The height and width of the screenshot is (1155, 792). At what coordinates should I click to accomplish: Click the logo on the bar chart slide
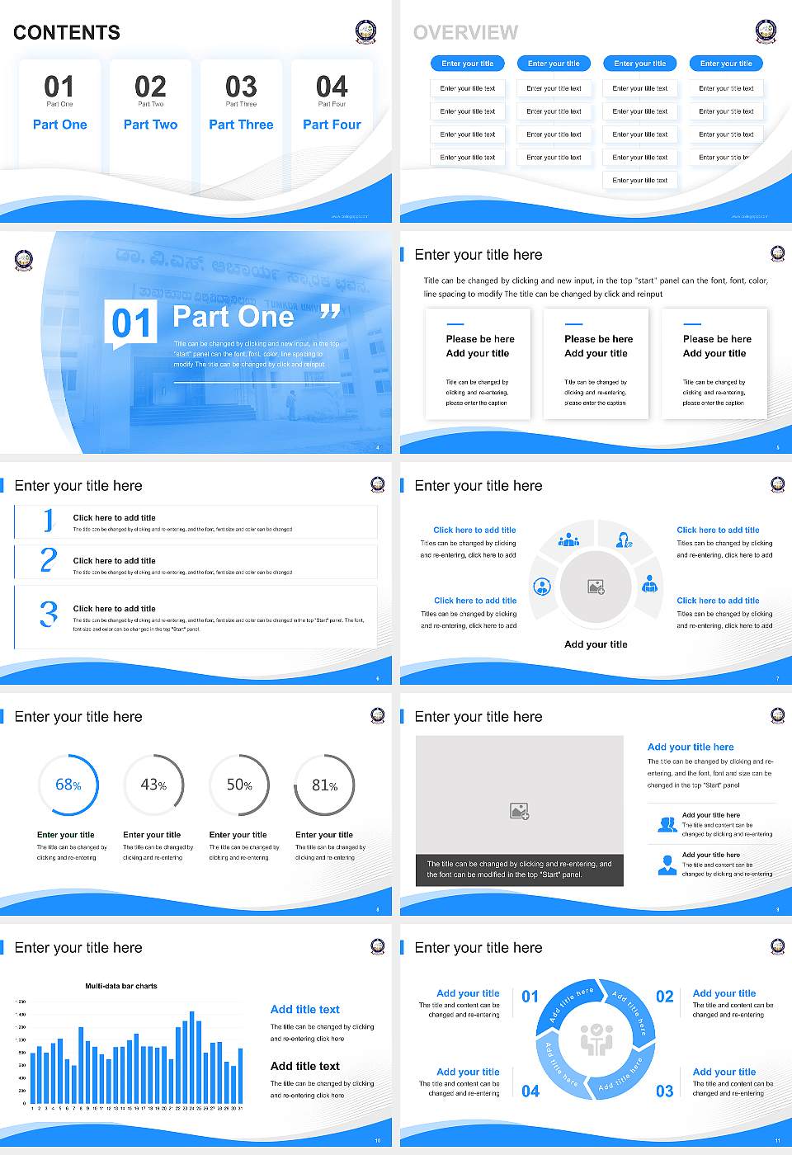pos(377,946)
